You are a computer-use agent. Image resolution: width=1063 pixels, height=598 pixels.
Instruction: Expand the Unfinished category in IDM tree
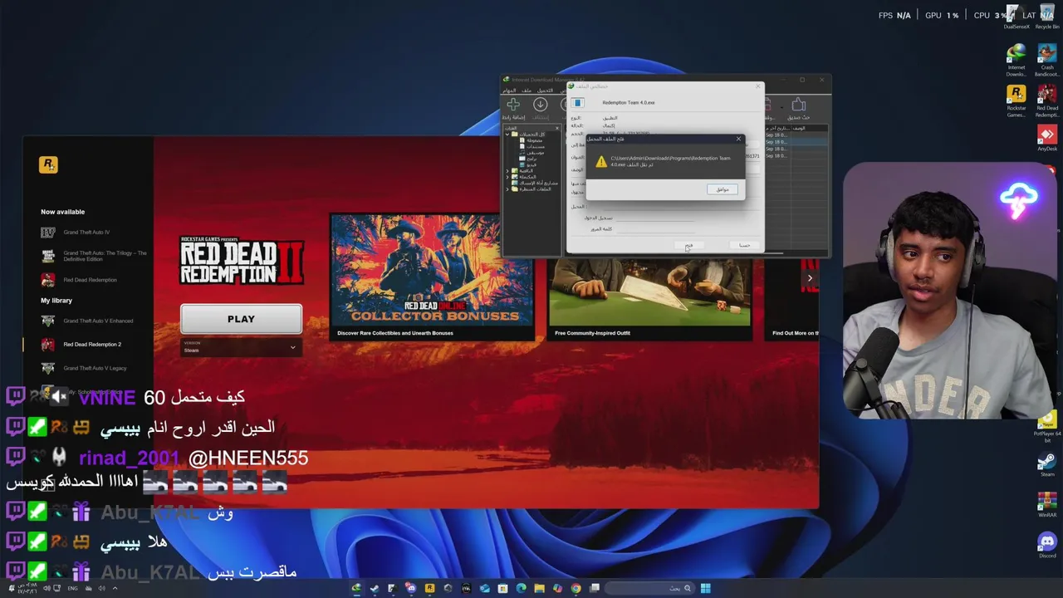coord(507,171)
